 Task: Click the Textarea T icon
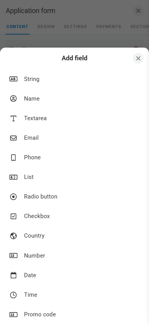click(13, 118)
